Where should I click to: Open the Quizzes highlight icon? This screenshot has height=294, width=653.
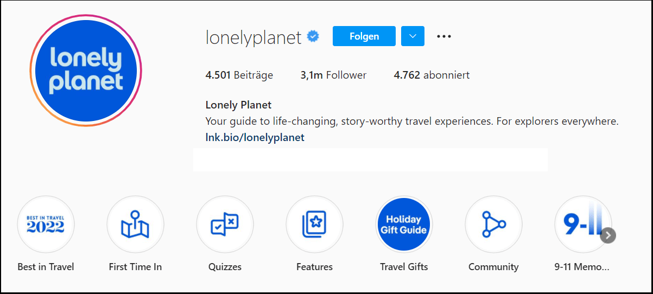pos(225,224)
